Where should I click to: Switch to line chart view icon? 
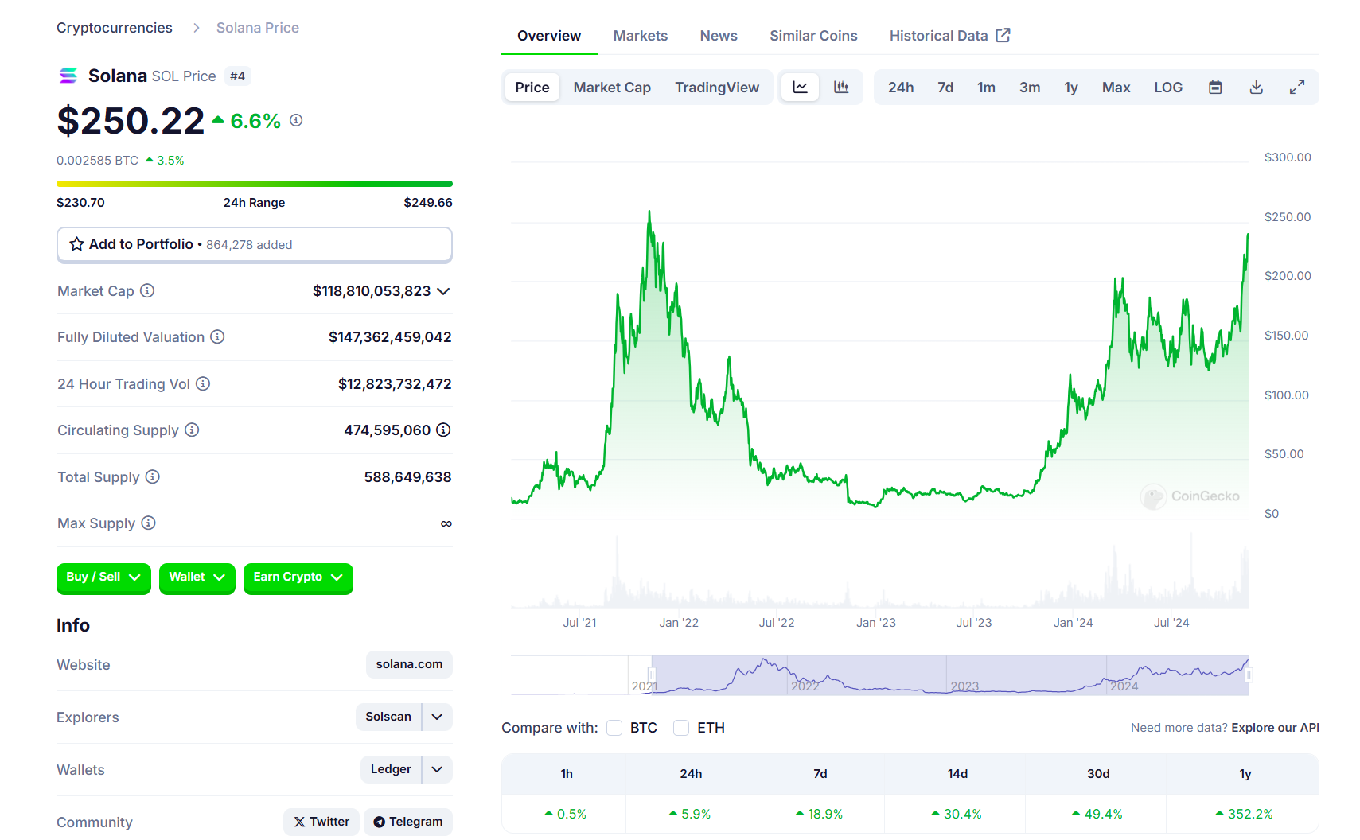click(800, 87)
